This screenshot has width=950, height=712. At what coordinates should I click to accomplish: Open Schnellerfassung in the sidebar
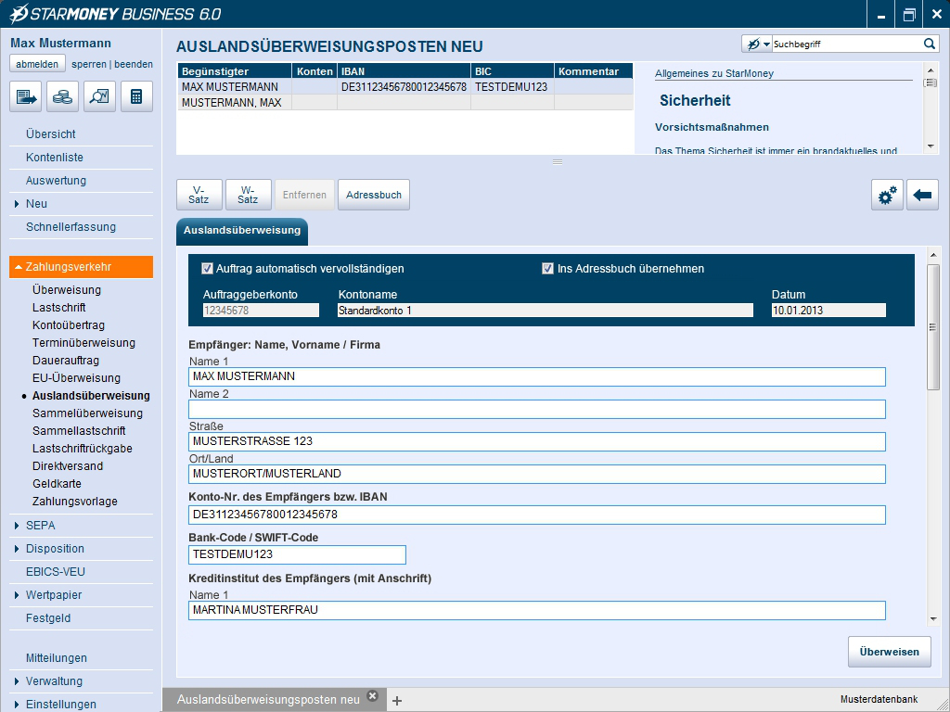coord(71,227)
